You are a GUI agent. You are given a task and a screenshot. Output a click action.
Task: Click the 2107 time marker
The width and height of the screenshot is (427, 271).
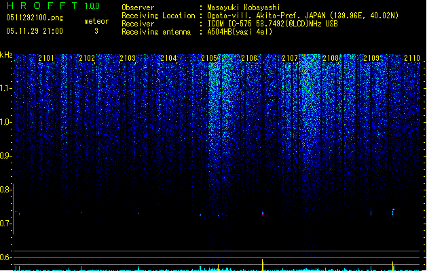click(x=290, y=58)
